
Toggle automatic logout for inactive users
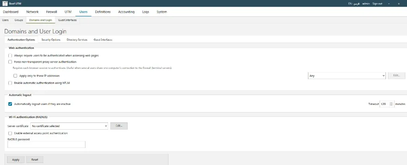(x=10, y=104)
